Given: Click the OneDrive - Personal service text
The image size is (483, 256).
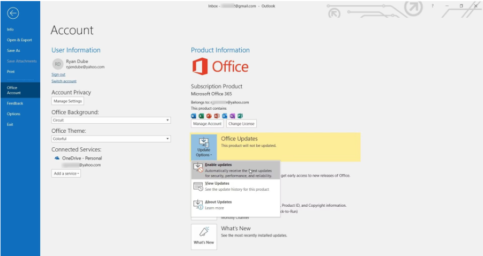Looking at the screenshot, I should pos(82,158).
